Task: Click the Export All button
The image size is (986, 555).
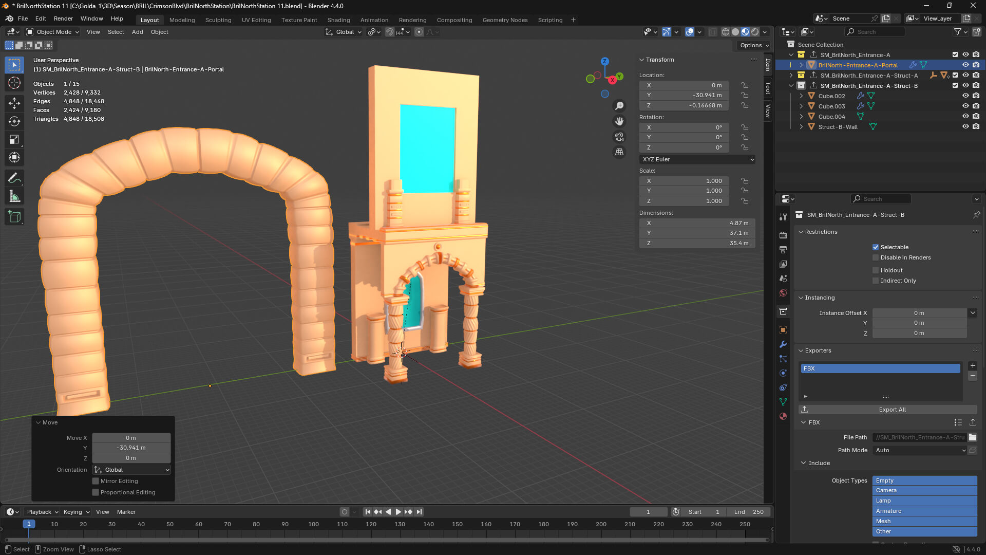Action: pos(892,410)
